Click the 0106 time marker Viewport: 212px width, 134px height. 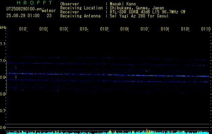point(124,29)
